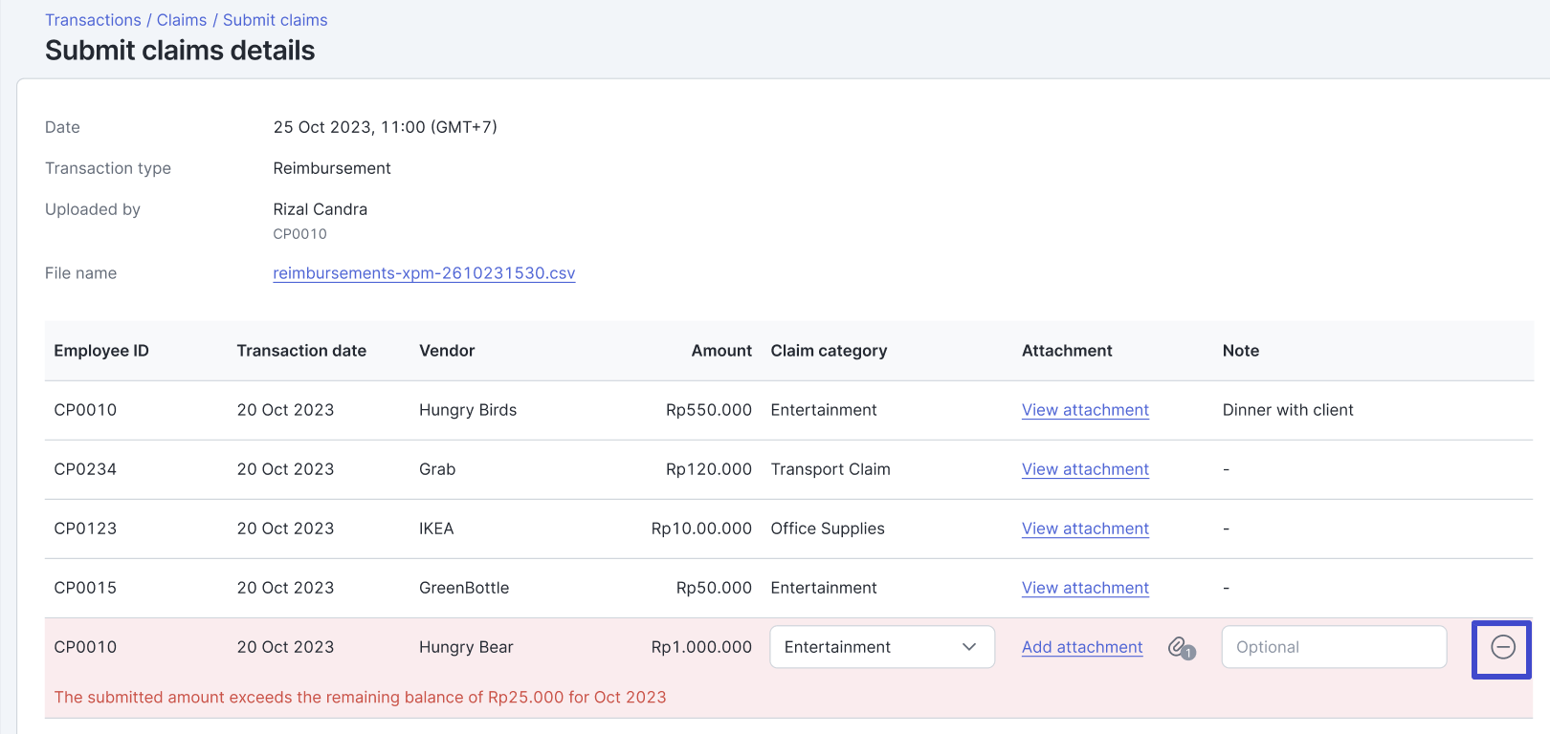Click the paperclip attachment count icon
This screenshot has height=734, width=1550.
click(x=1181, y=648)
